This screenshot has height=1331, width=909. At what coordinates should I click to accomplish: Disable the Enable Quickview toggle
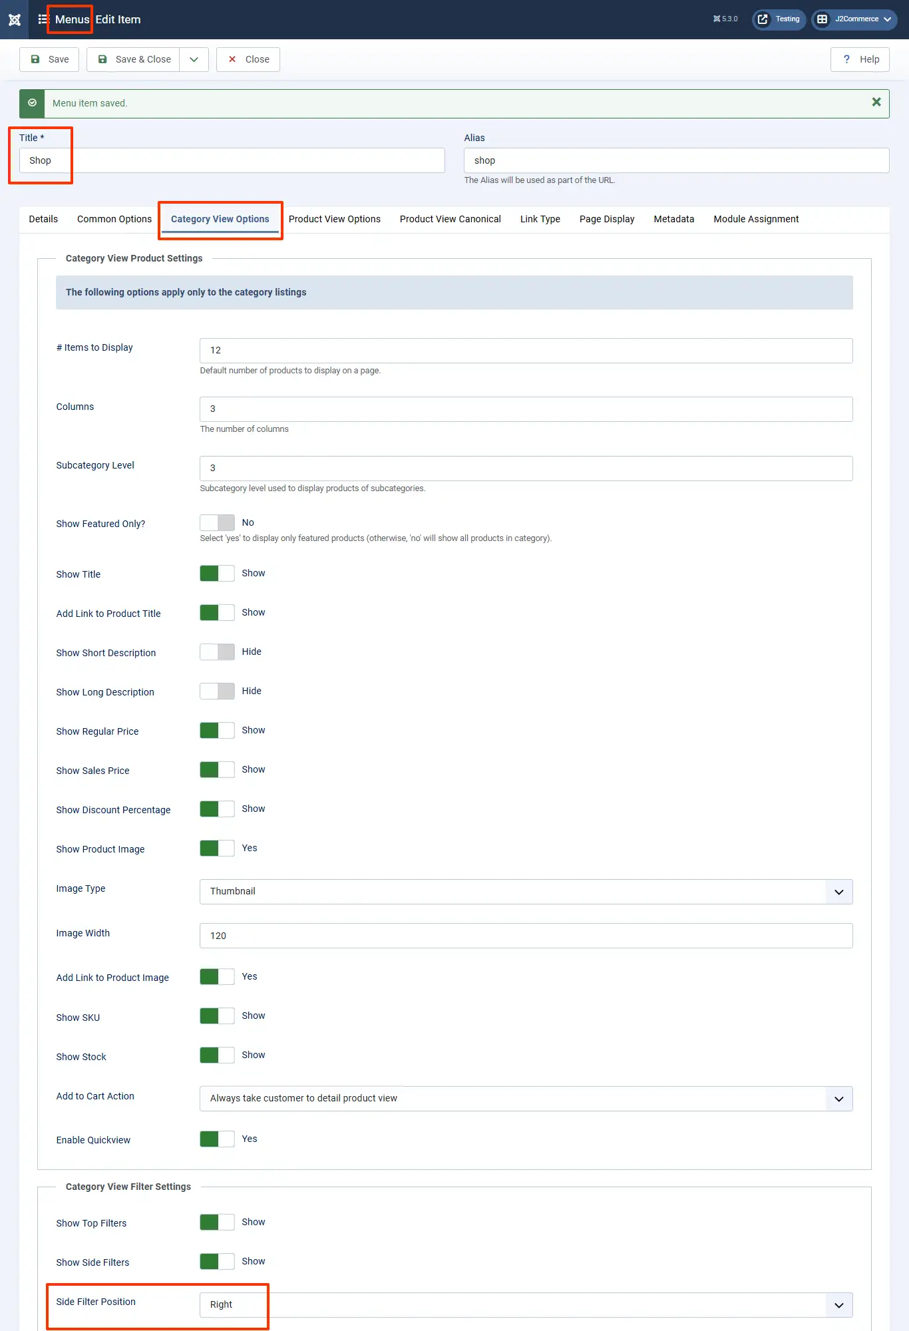[x=217, y=1139]
